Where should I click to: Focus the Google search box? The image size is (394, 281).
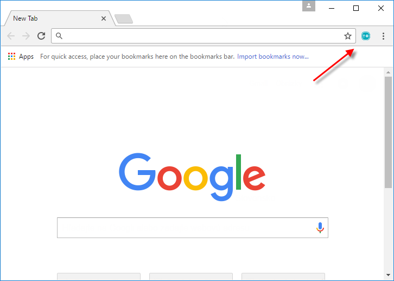(x=193, y=228)
